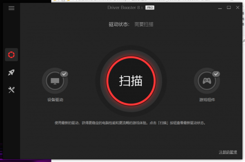Click the 设备驱动 label

pyautogui.click(x=55, y=100)
